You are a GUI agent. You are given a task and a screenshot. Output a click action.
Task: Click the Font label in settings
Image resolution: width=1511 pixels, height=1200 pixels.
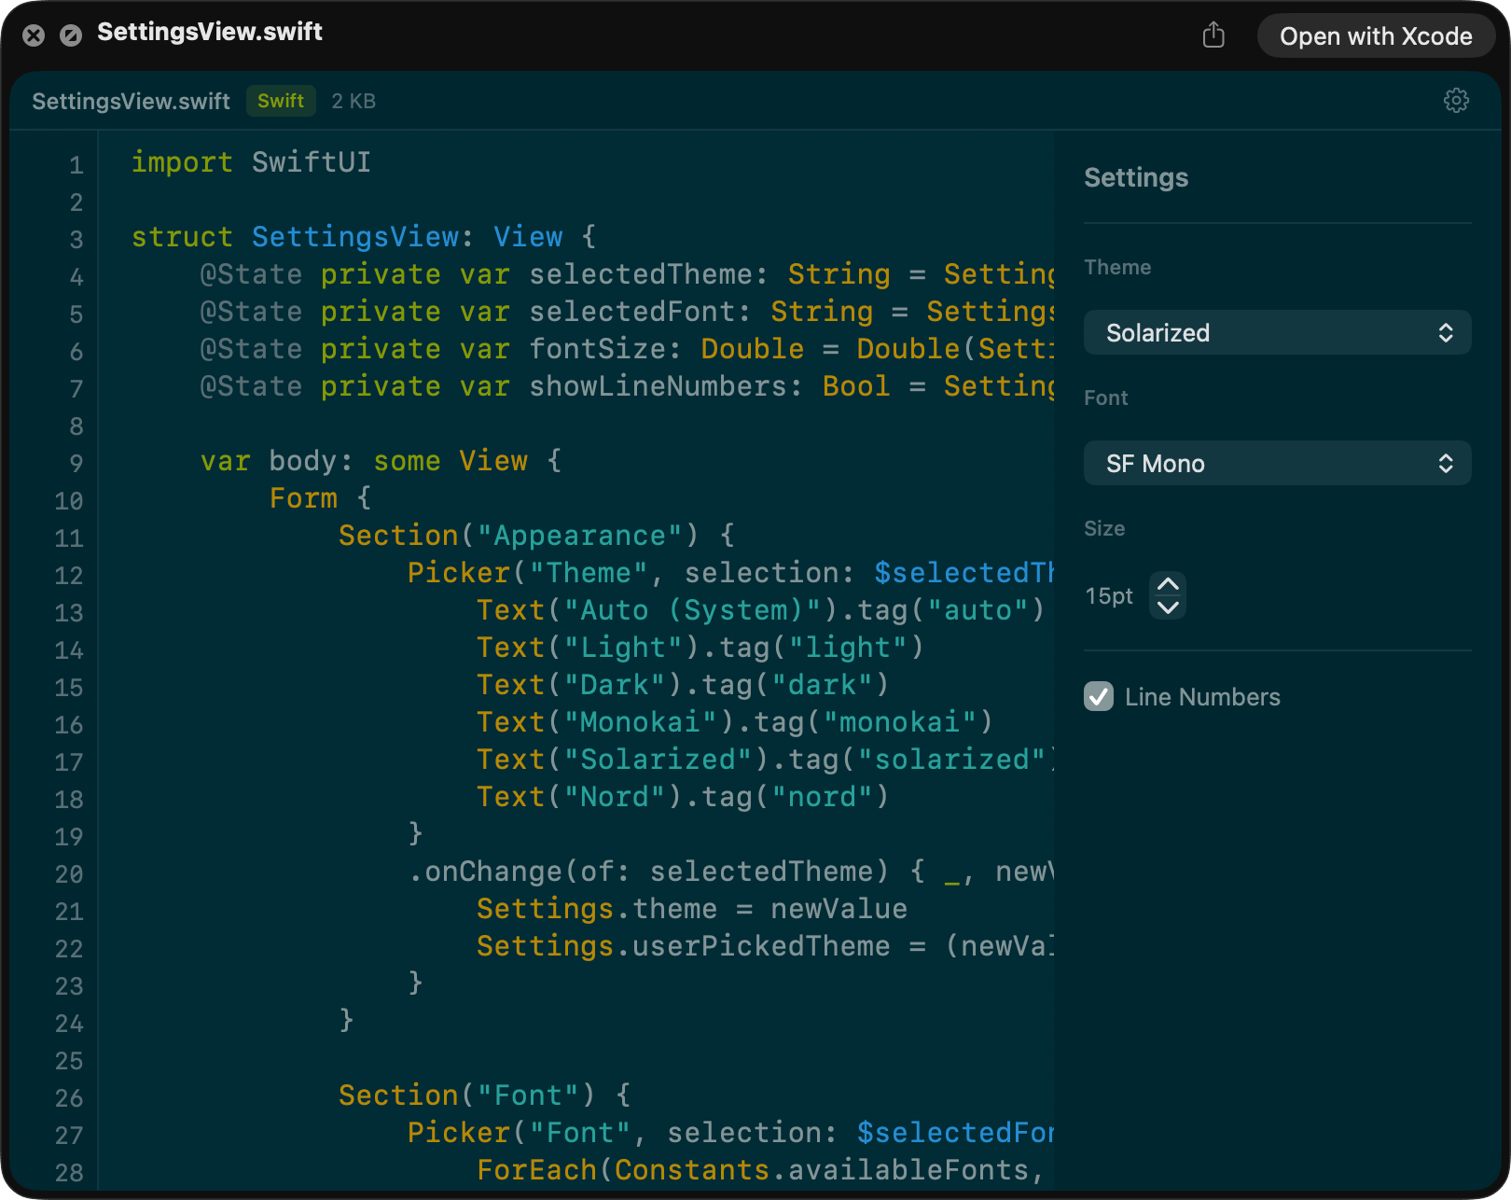click(1106, 398)
